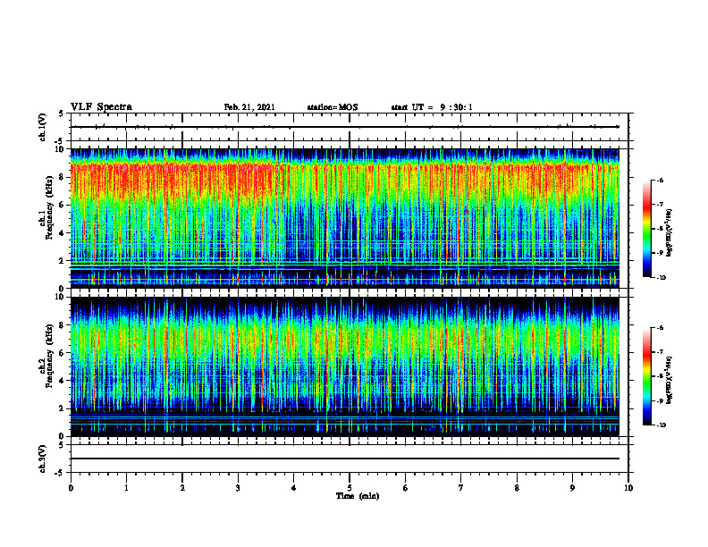Image resolution: width=708 pixels, height=547 pixels.
Task: Click the "station=MOS" header label
Action: (x=333, y=107)
